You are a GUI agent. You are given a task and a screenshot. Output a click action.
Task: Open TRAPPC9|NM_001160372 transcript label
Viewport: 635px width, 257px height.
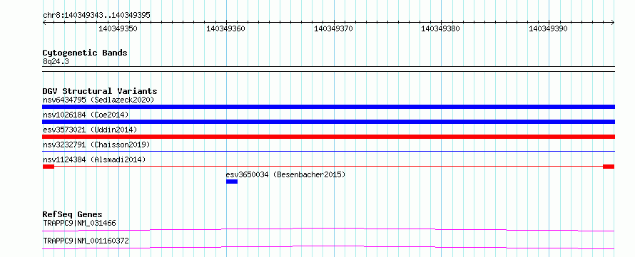click(86, 241)
